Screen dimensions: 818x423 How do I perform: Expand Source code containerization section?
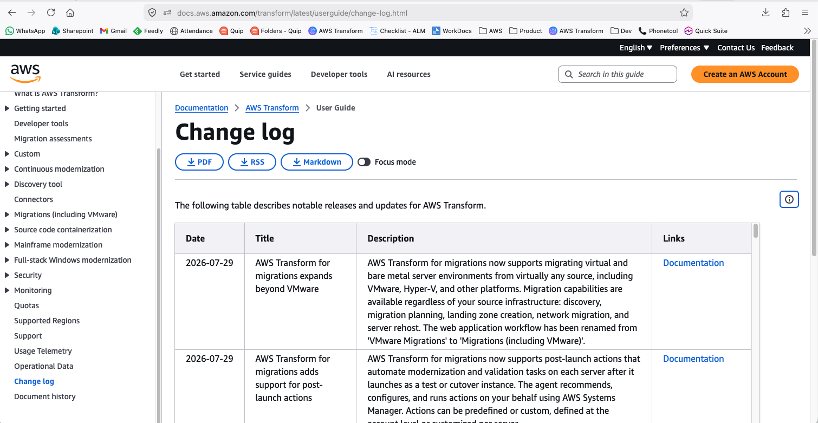tap(7, 230)
